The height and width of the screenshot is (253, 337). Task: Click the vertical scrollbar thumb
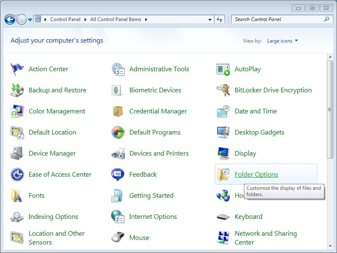(330, 110)
